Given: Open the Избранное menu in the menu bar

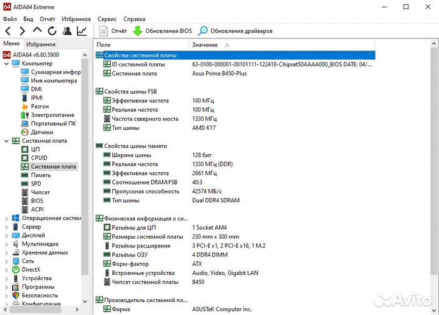Looking at the screenshot, I should pyautogui.click(x=76, y=19).
